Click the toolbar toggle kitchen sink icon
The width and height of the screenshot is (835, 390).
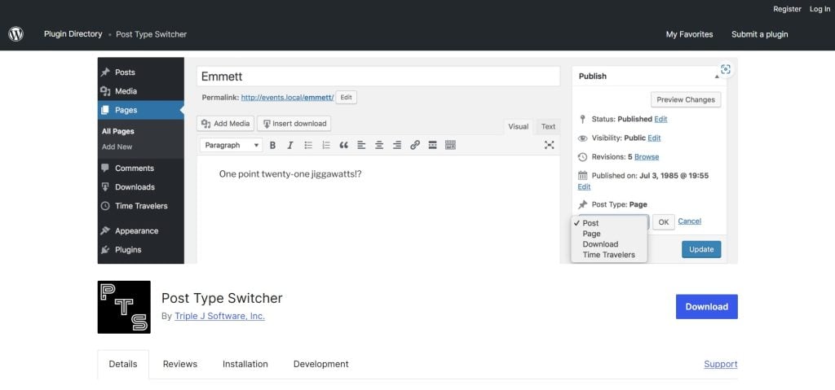click(450, 145)
